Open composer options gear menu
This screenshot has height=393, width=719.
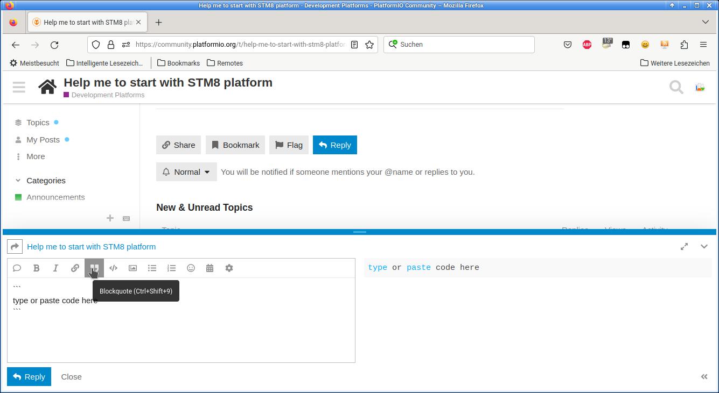click(229, 268)
